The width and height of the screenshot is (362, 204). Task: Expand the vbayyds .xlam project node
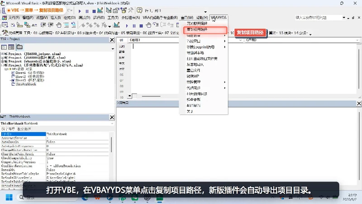(3, 62)
